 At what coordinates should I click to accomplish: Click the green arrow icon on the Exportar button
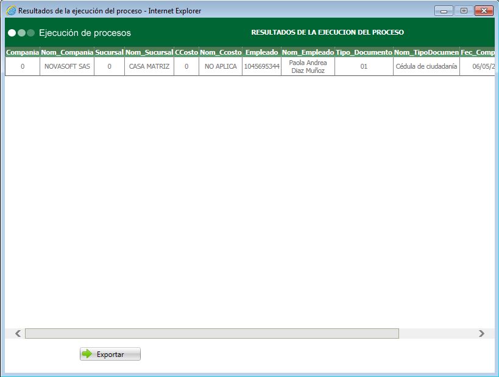(x=87, y=353)
